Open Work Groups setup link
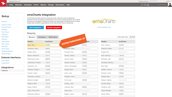This screenshot has height=97, width=172. click(6, 54)
